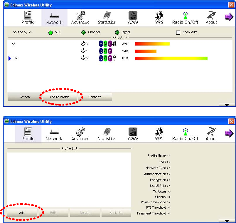Click 24% signal bar of unnamed network
Viewport: 236px width, 223px height.
(x=145, y=51)
